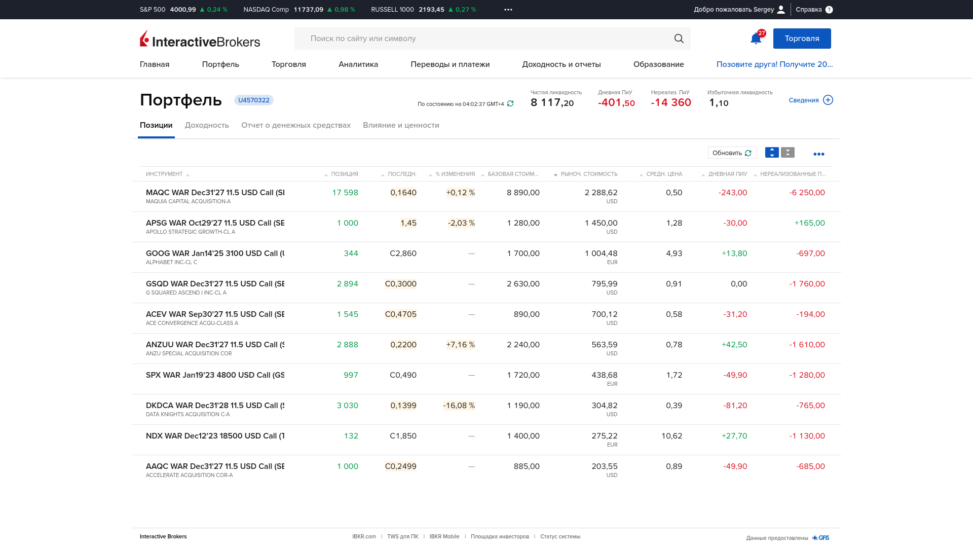
Task: Collapse all rows with the gray arrows icon
Action: click(788, 153)
